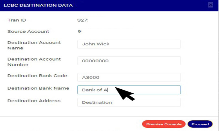Viewport: 219px width, 131px height.
Task: Select the Destination Bank Code field
Action: (129, 77)
